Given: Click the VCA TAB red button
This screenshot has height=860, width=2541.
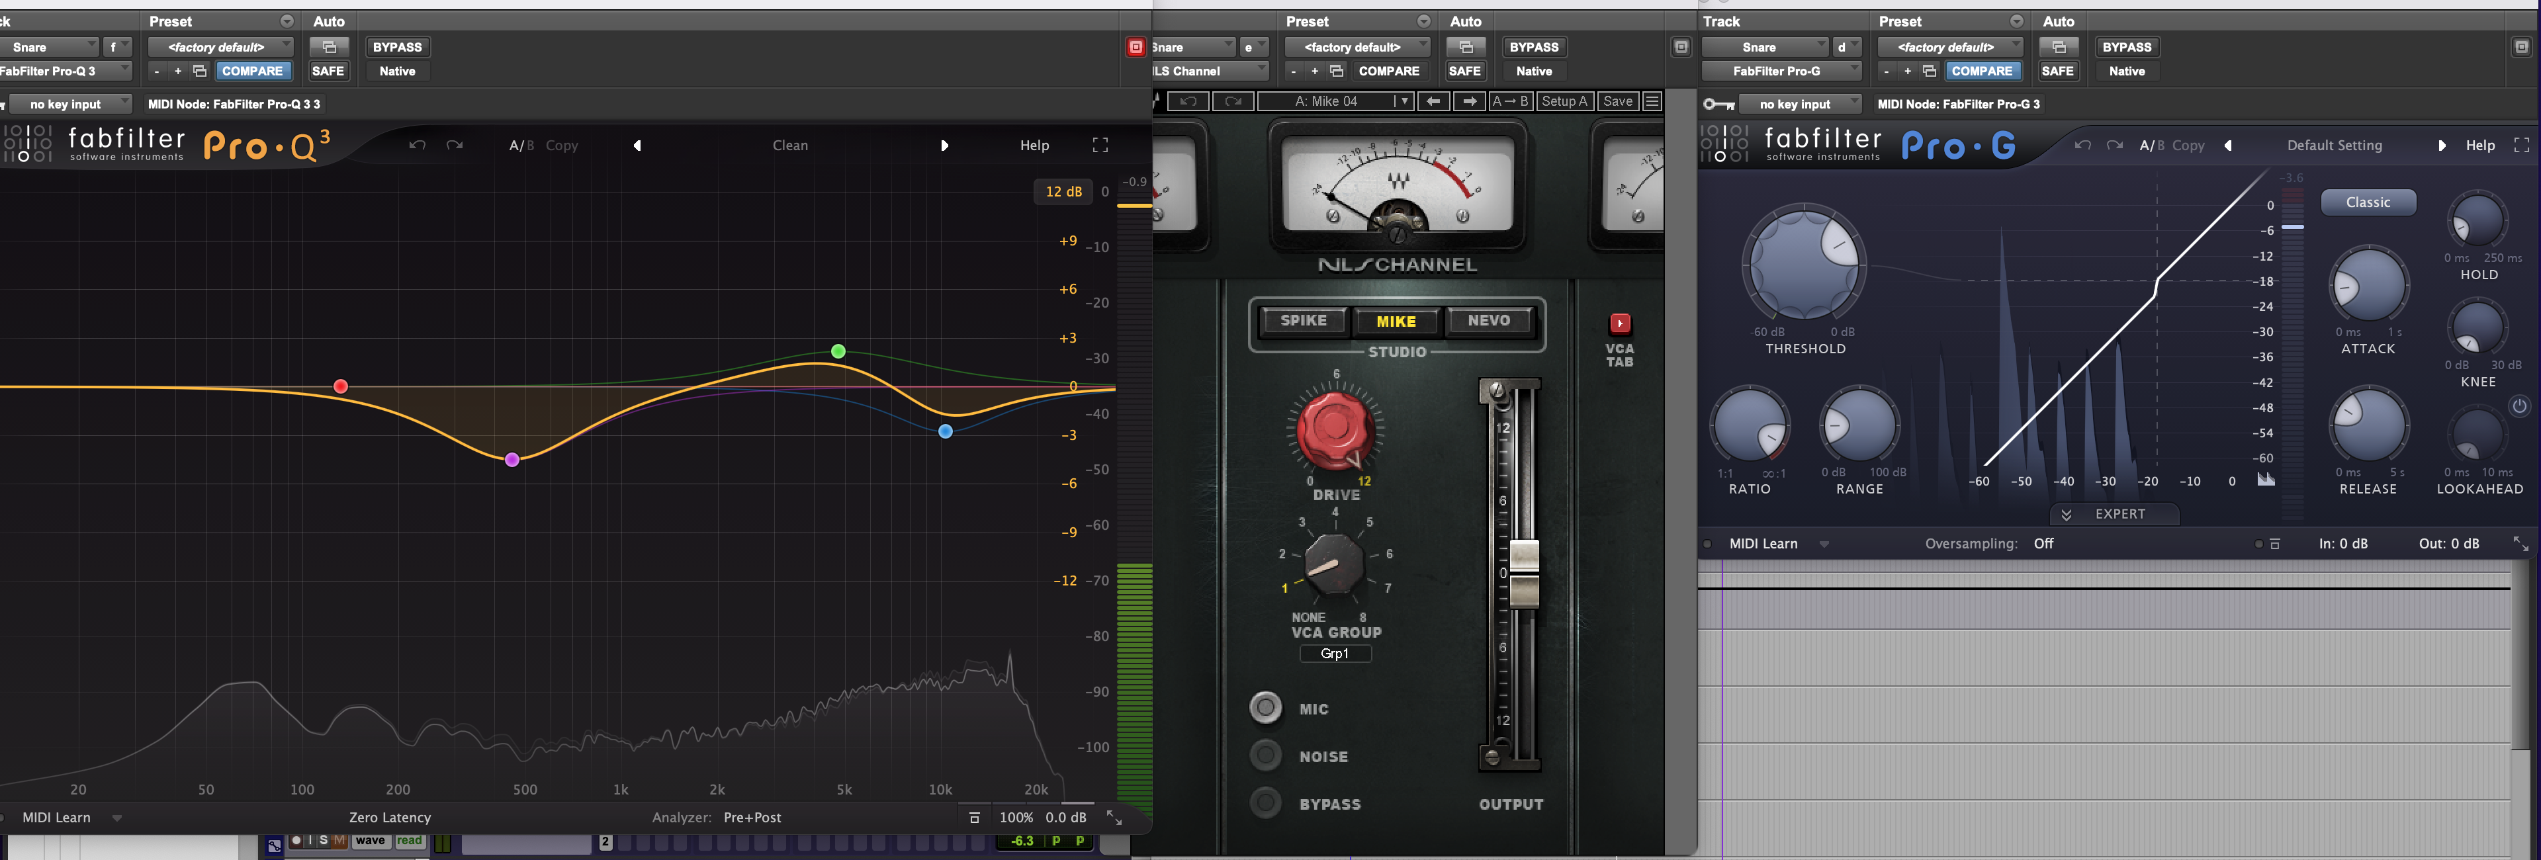Looking at the screenshot, I should pyautogui.click(x=1620, y=323).
